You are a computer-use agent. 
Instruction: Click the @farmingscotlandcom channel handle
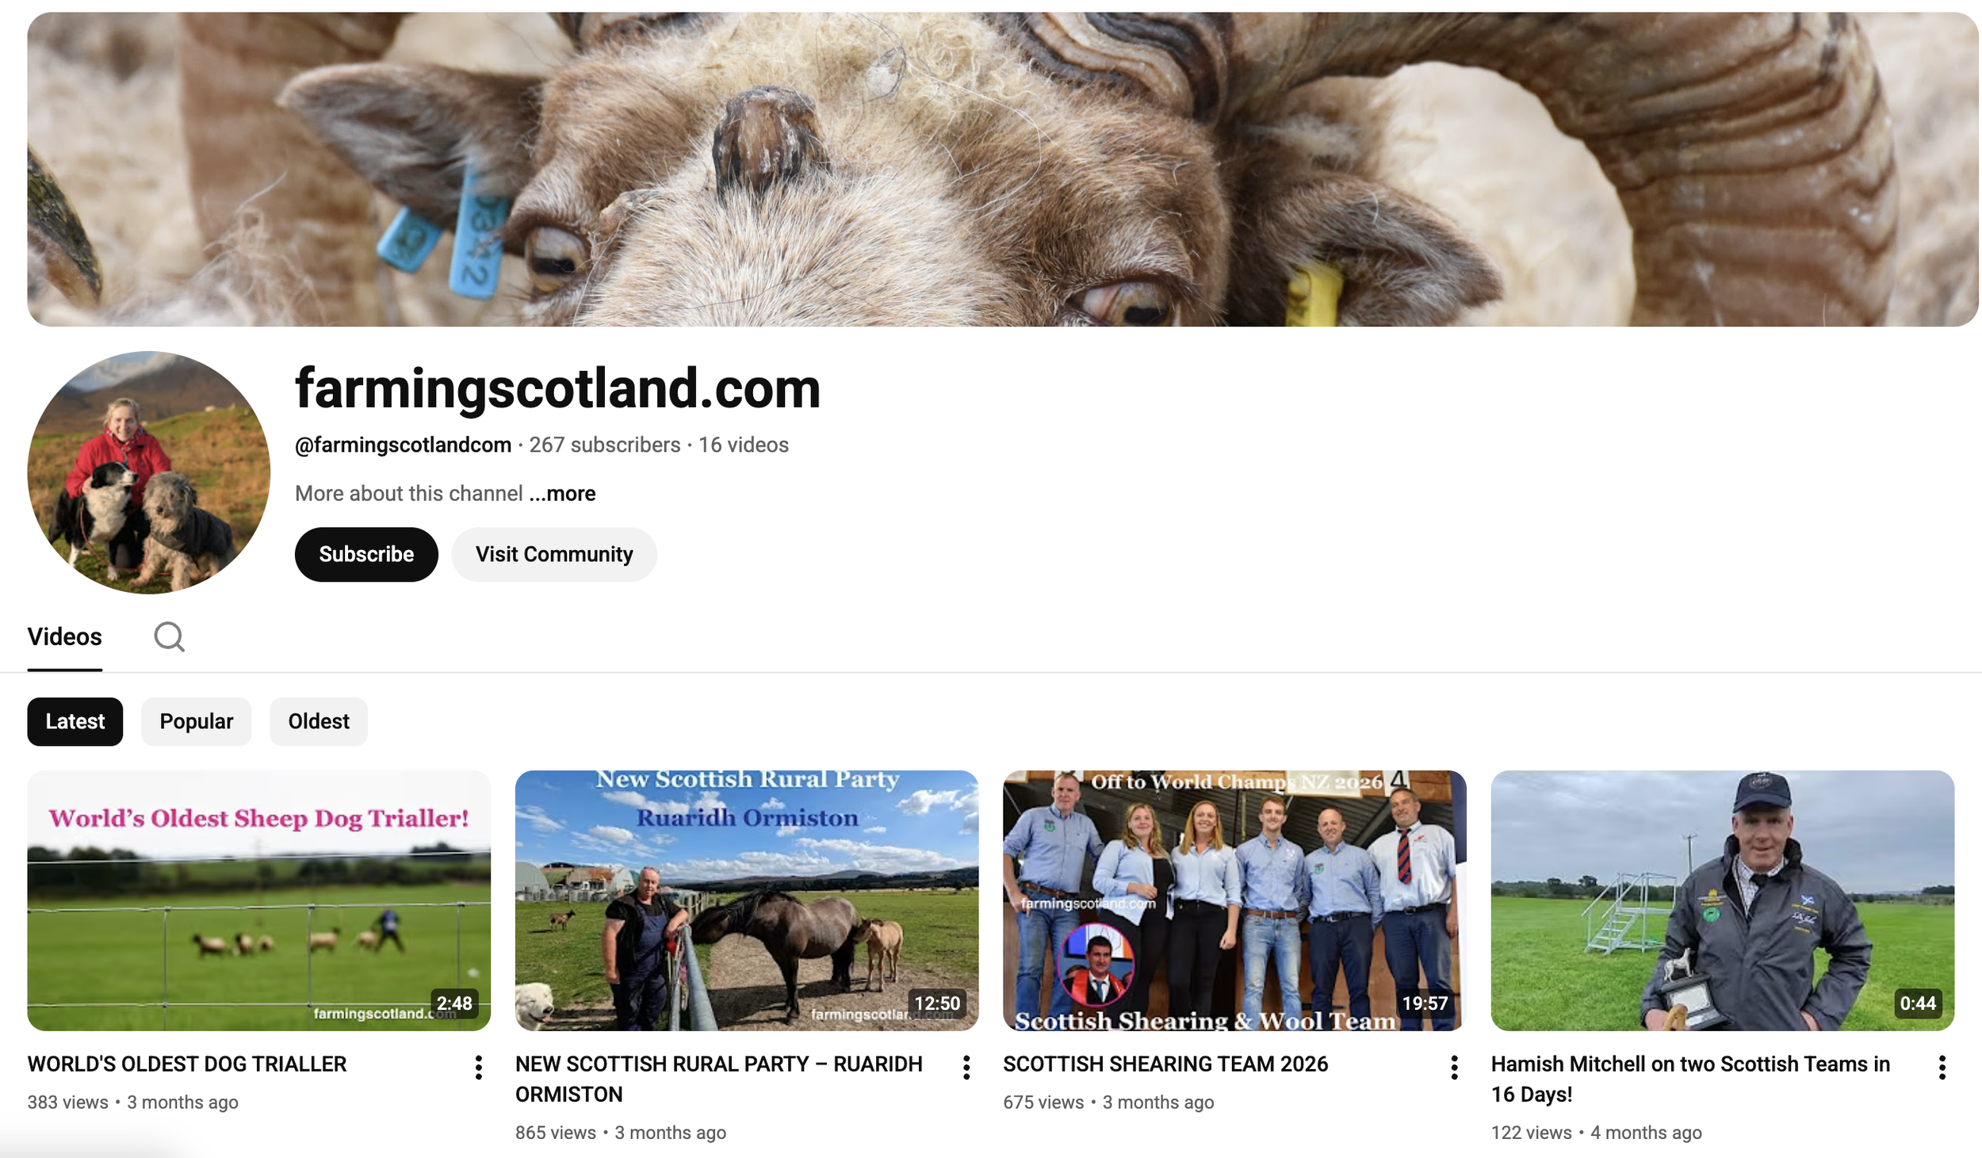[403, 445]
